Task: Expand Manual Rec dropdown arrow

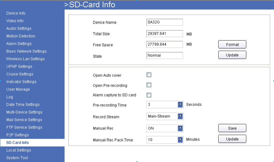Action: (180, 128)
